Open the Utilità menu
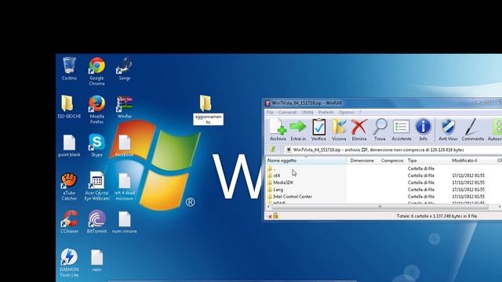This screenshot has height=282, width=502. click(x=307, y=112)
